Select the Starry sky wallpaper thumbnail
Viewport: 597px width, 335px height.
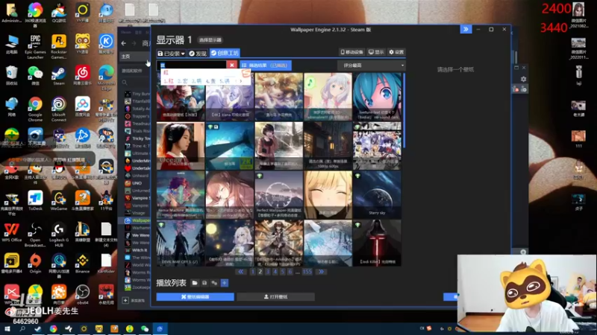[x=377, y=194]
